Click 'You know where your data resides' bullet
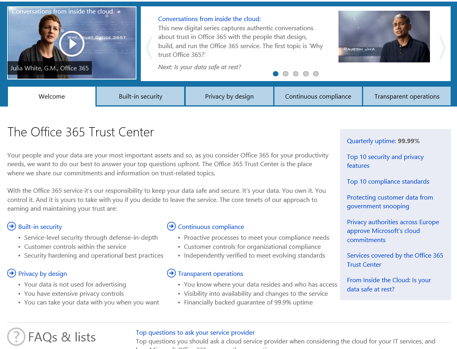The width and height of the screenshot is (457, 349). pos(261,284)
